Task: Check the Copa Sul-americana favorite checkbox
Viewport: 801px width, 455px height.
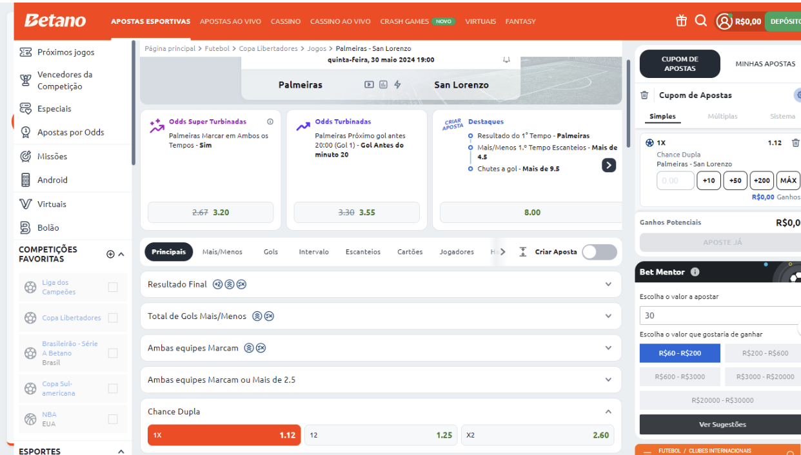Action: click(x=113, y=389)
